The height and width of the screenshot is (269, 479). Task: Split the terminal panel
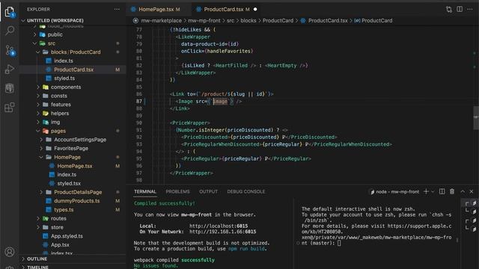pyautogui.click(x=442, y=191)
